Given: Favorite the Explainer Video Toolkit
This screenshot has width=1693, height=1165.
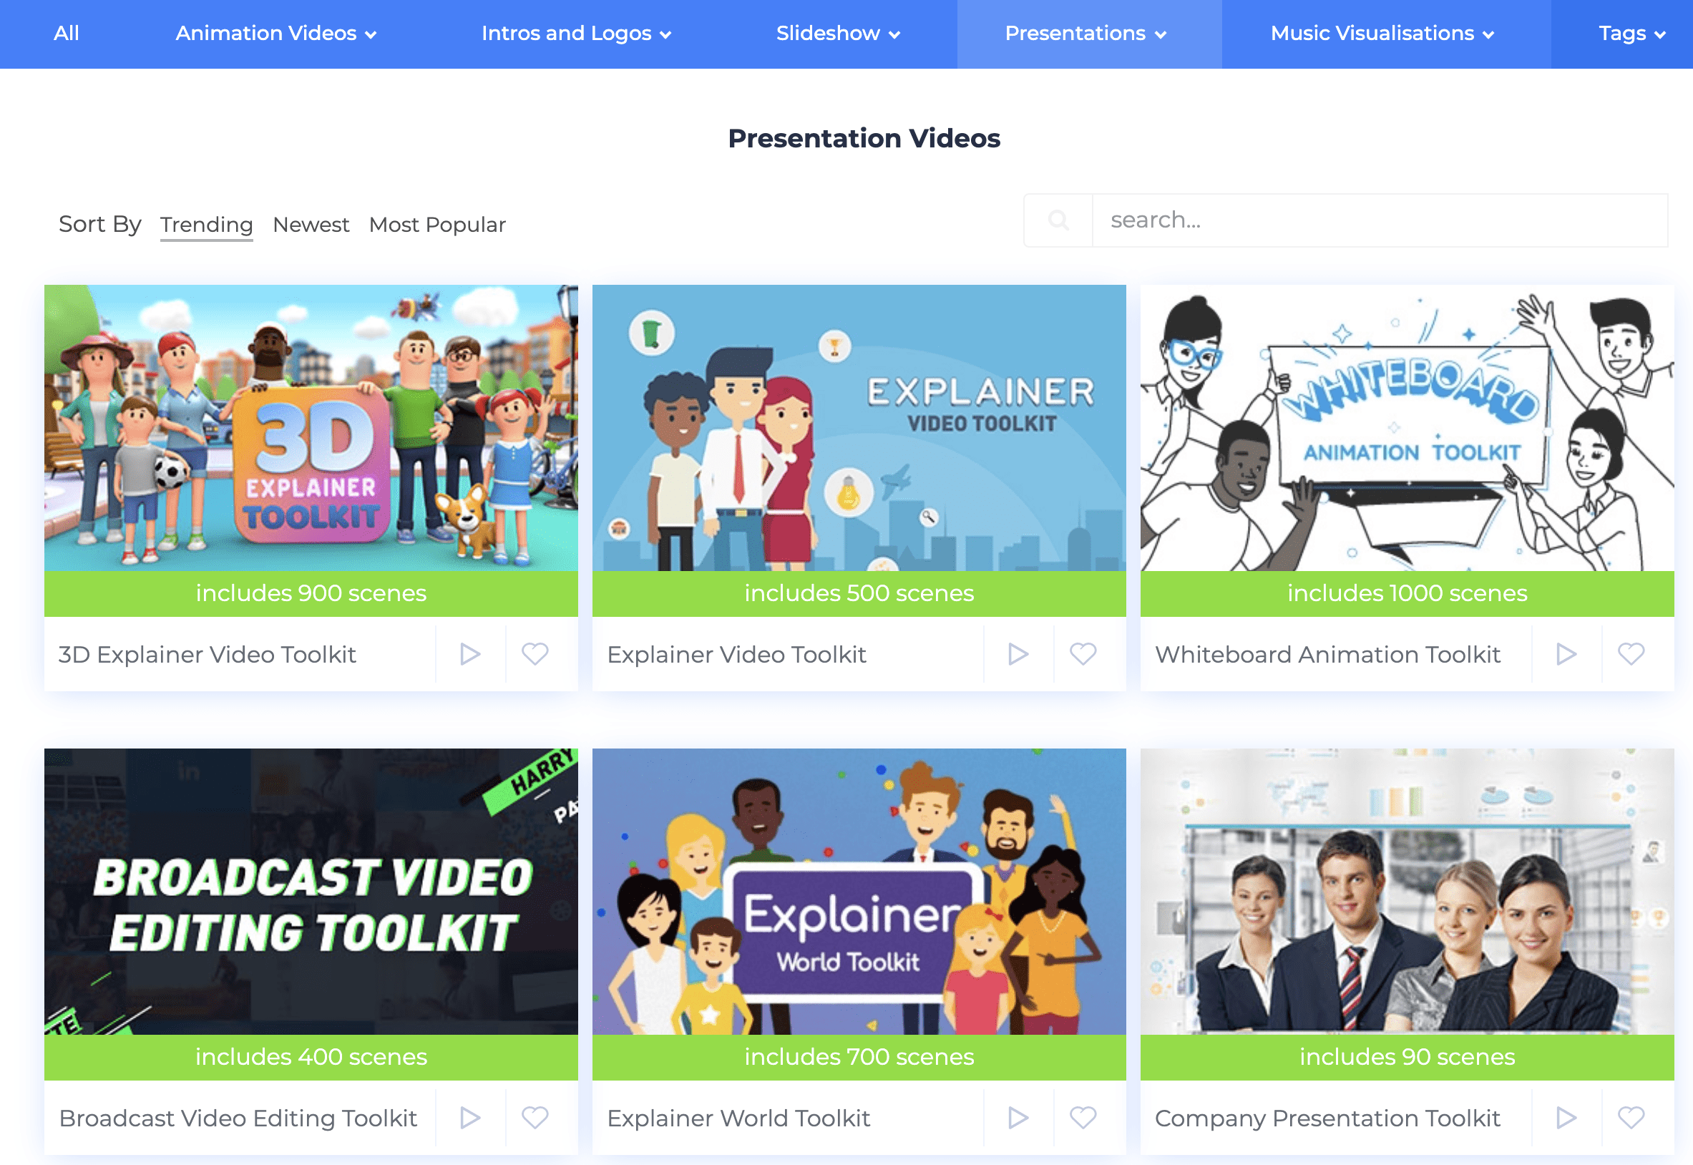Looking at the screenshot, I should (1083, 654).
